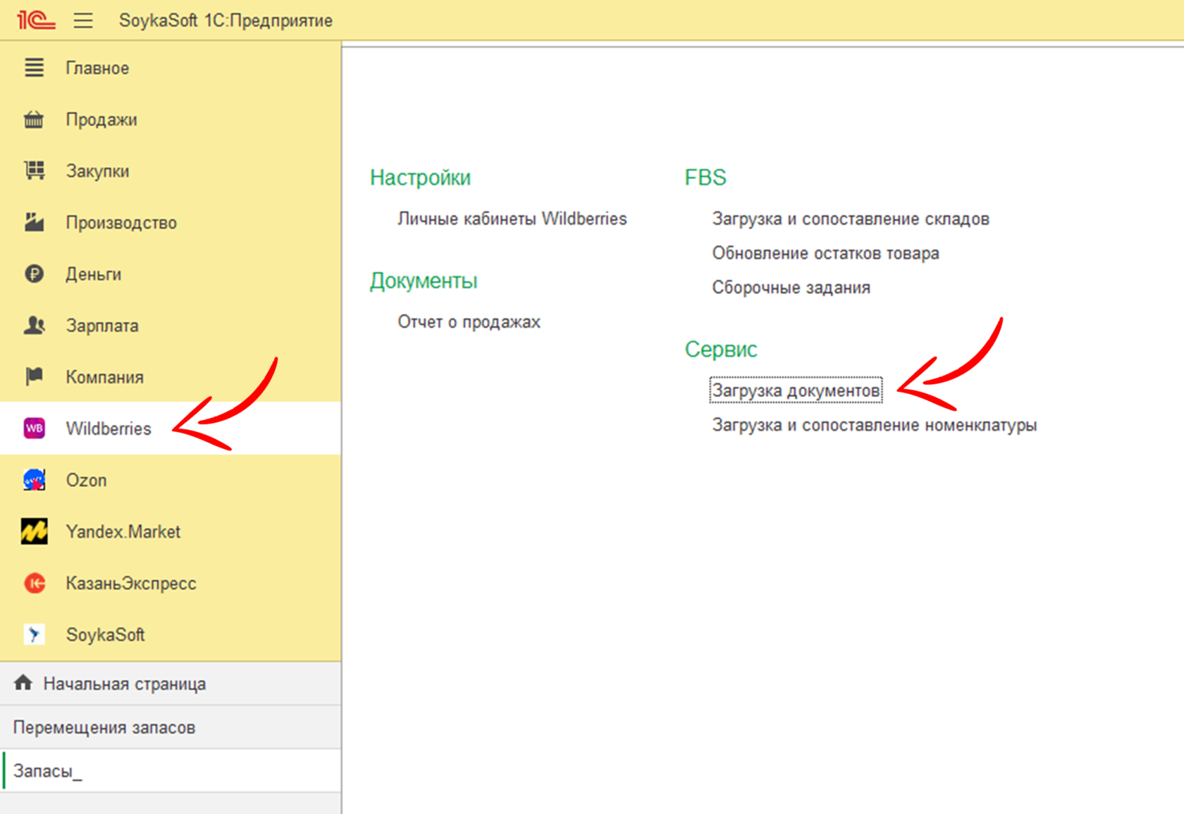Image resolution: width=1184 pixels, height=814 pixels.
Task: Click the Закупки cart icon
Action: click(34, 171)
